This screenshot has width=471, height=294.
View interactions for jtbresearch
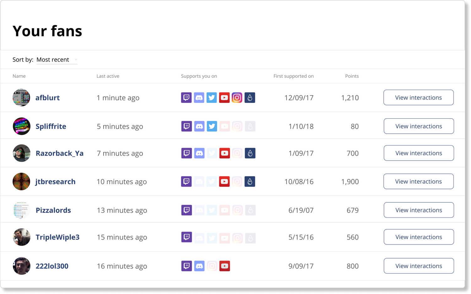pos(418,181)
